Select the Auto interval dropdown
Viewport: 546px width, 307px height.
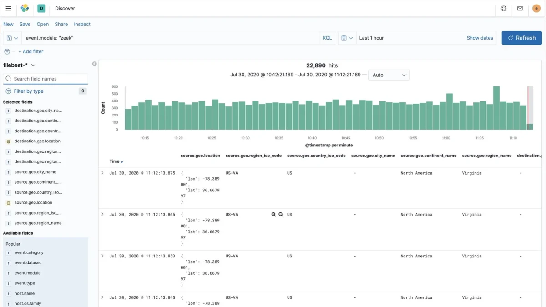pos(389,75)
